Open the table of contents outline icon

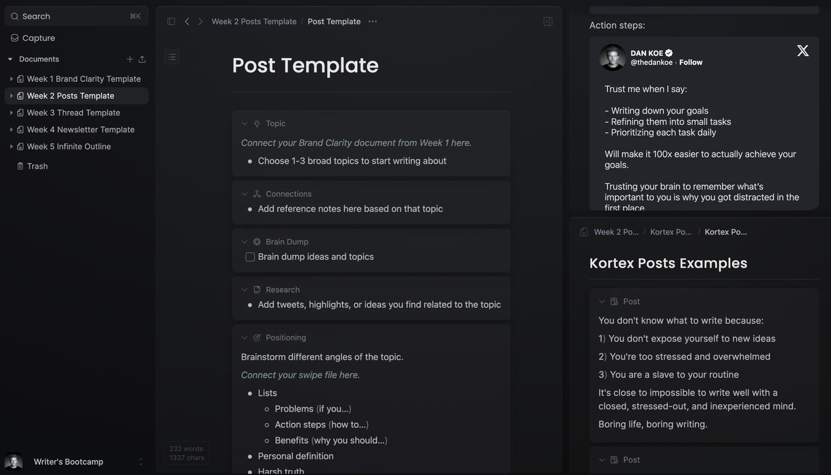click(x=172, y=57)
